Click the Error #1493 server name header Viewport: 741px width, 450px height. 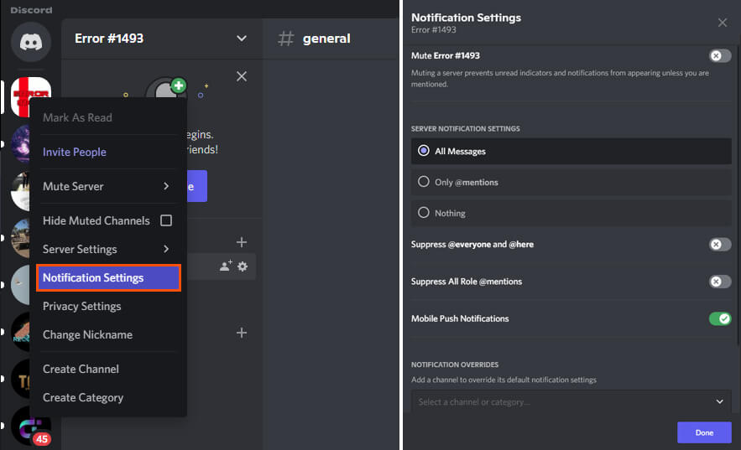pos(109,39)
